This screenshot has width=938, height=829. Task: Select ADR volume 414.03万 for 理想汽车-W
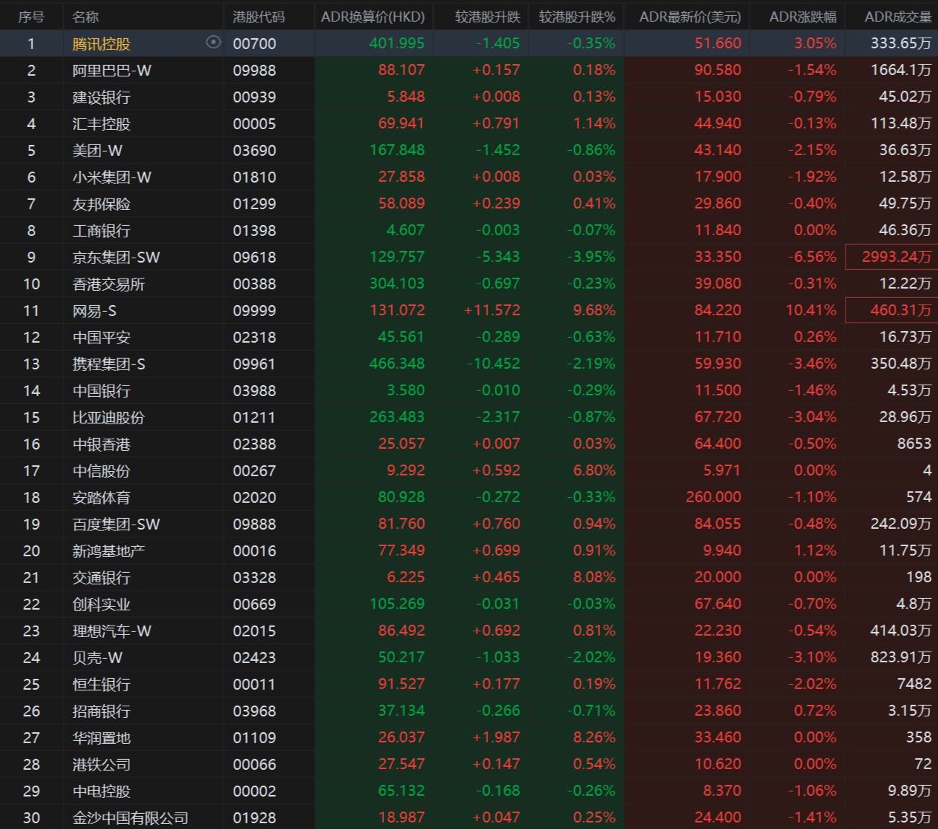click(900, 631)
